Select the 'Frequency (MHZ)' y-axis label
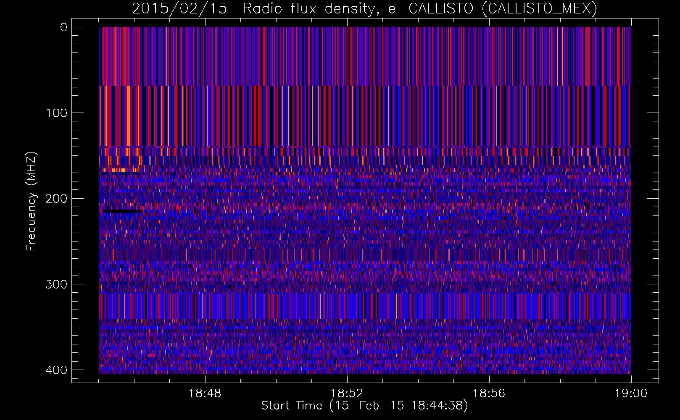Screen dimensions: 680x420 (32, 201)
